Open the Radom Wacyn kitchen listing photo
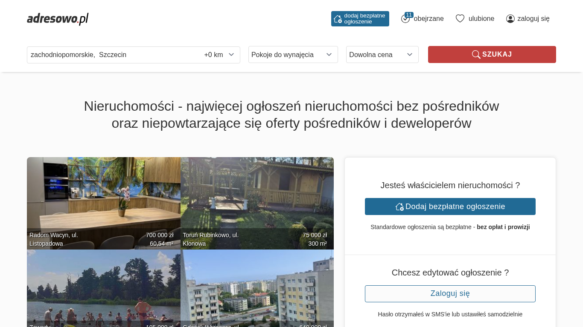The height and width of the screenshot is (327, 583). point(103,196)
